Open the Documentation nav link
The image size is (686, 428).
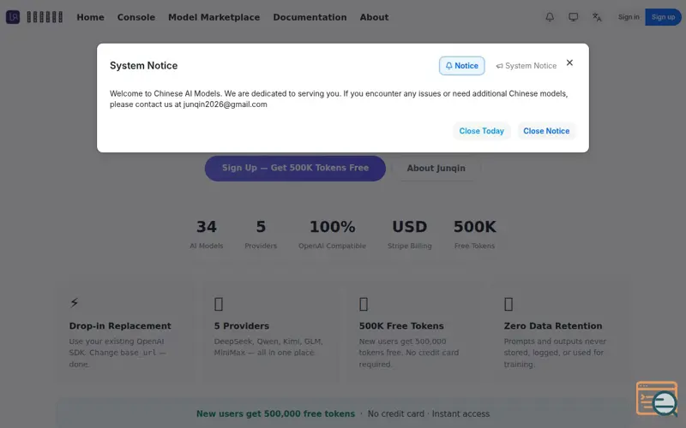pos(310,17)
